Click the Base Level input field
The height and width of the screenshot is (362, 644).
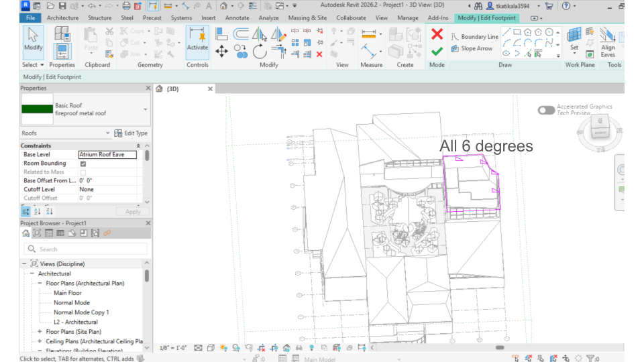coord(107,155)
